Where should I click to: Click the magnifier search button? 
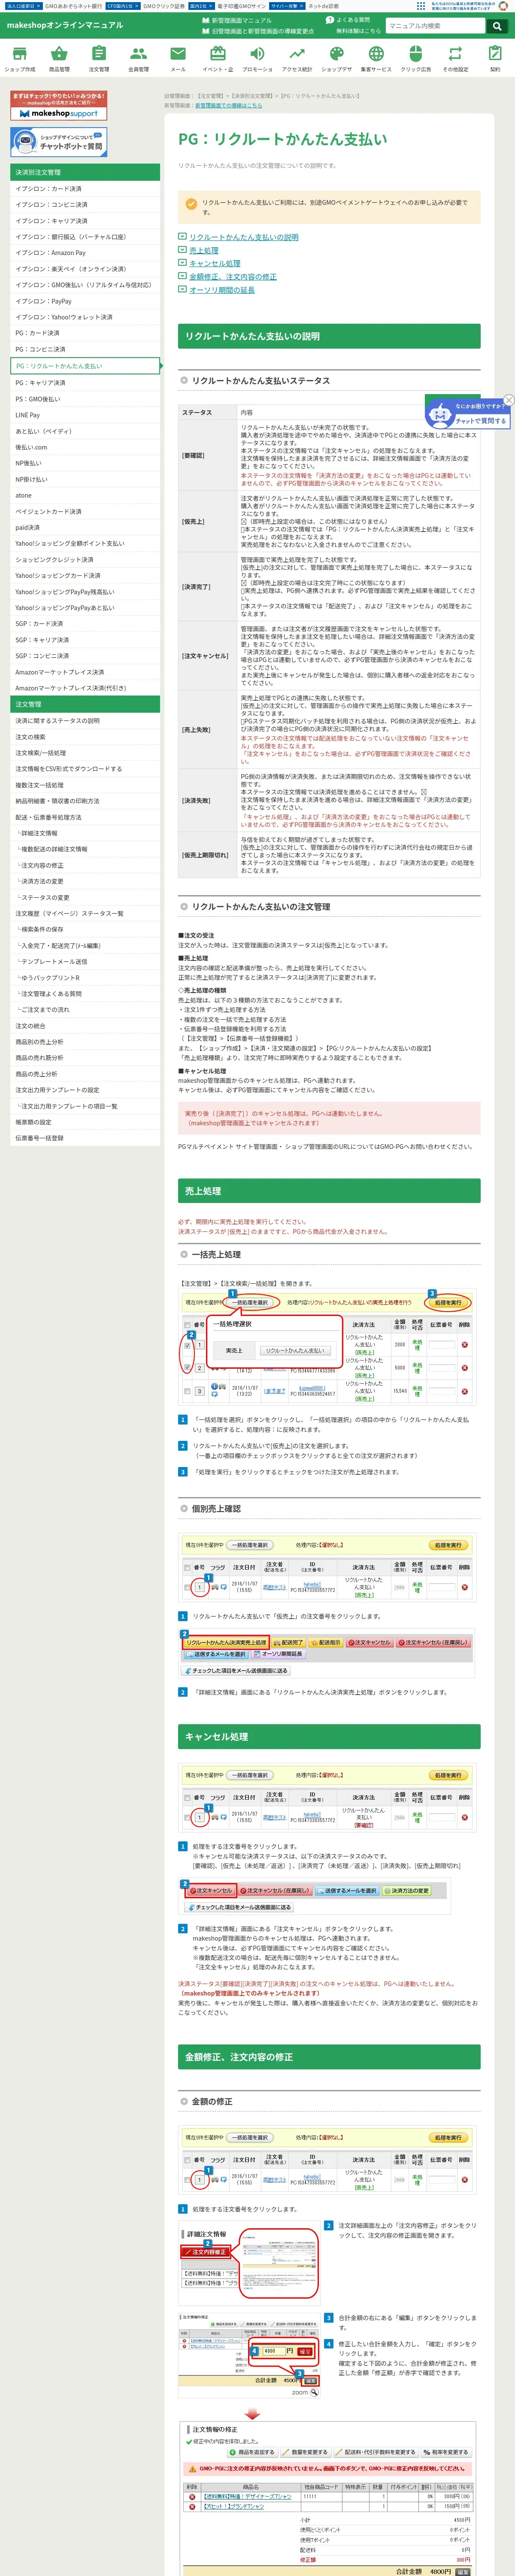pyautogui.click(x=497, y=26)
